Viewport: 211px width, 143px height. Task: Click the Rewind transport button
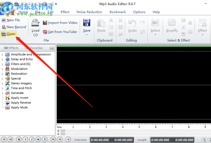tap(10, 139)
